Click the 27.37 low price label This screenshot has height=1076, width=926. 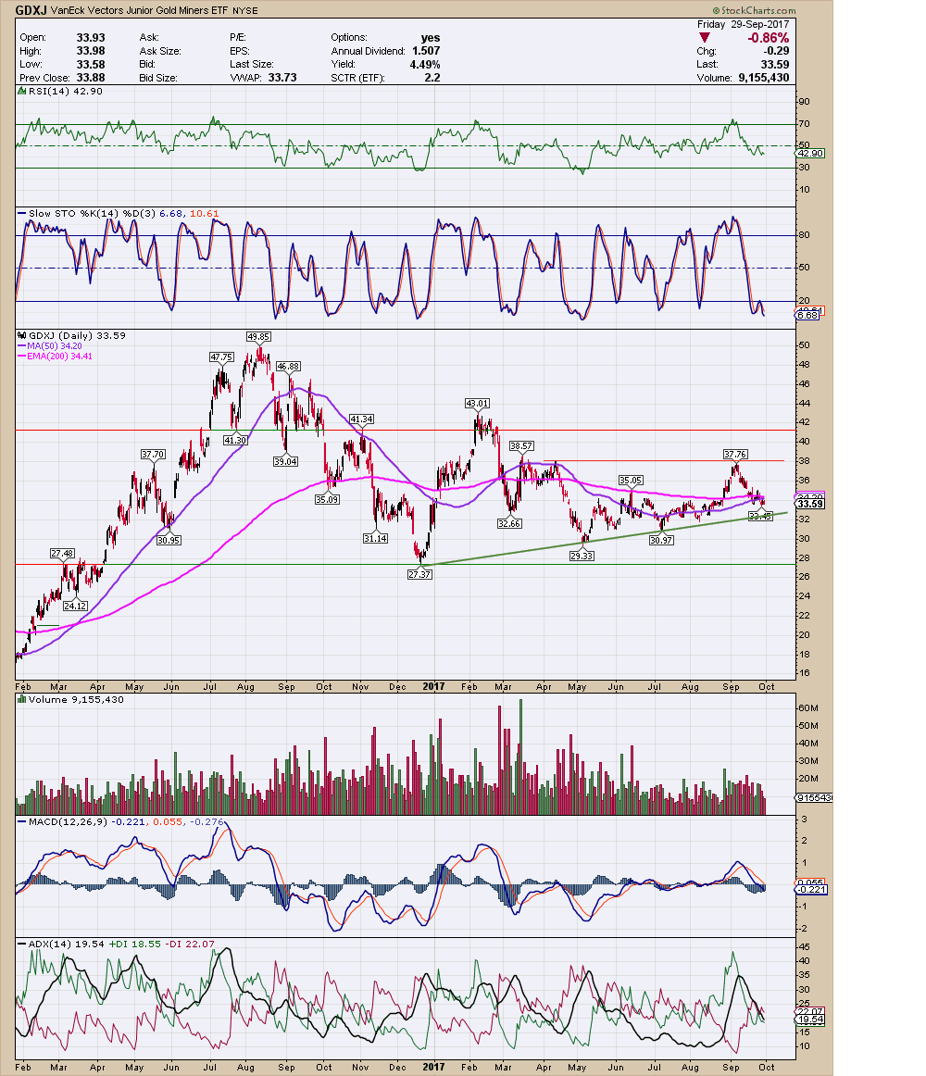(x=419, y=574)
